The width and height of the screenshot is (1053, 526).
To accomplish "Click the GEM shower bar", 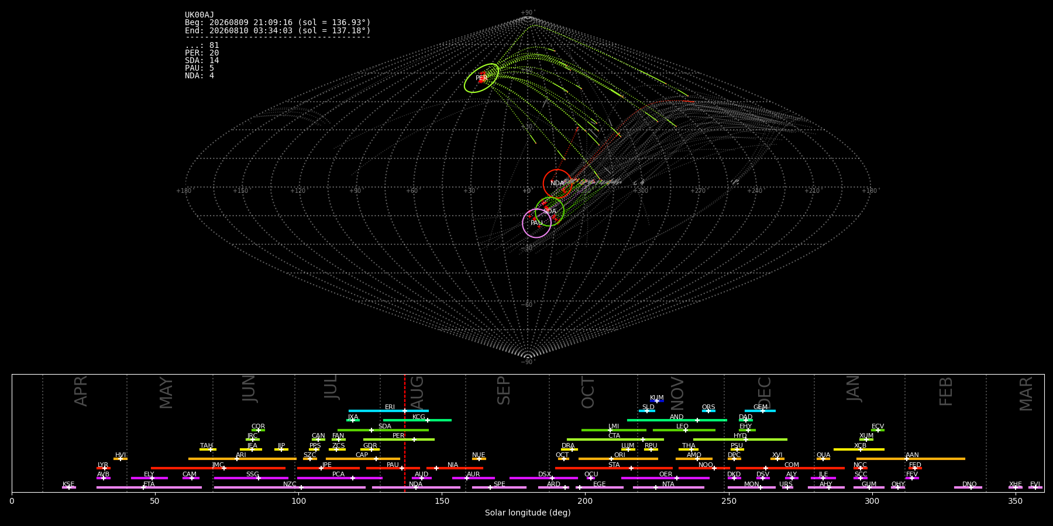I will [760, 411].
